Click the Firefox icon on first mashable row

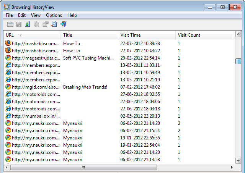(8, 43)
